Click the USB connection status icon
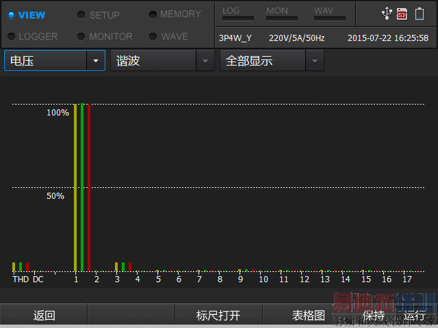438x328 pixels. pyautogui.click(x=387, y=14)
